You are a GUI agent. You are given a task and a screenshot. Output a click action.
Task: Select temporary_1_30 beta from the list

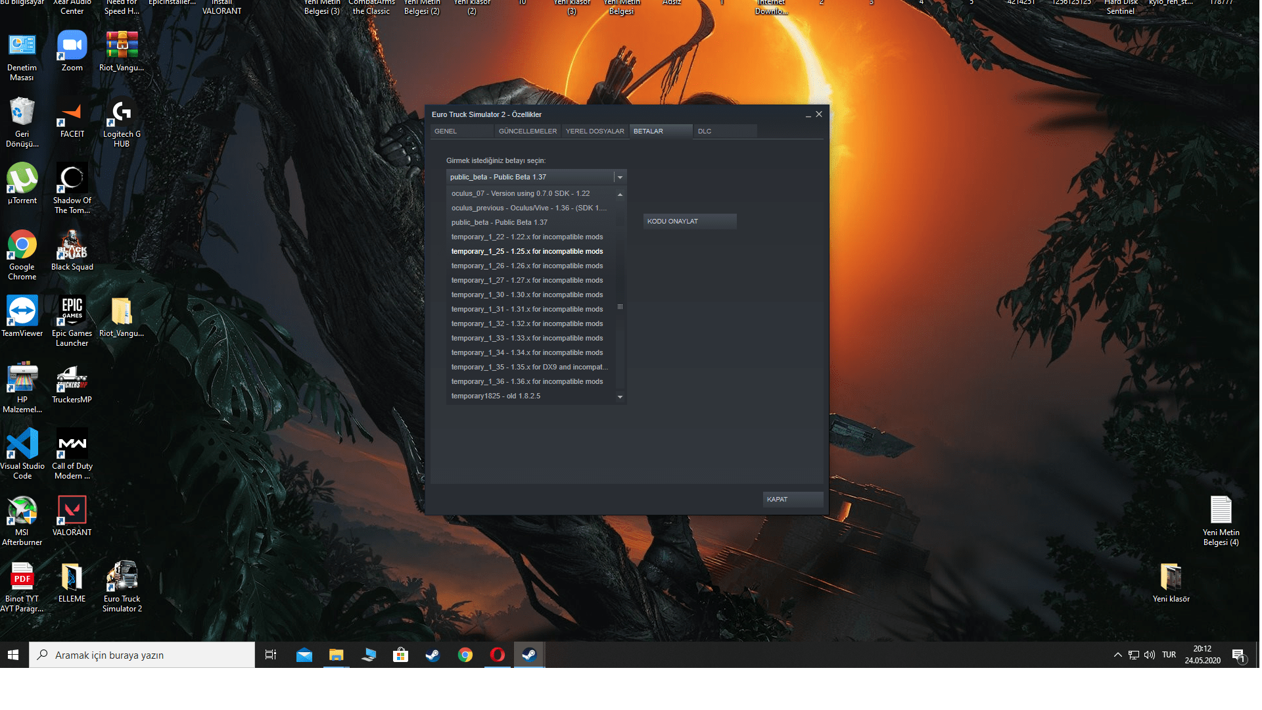(526, 295)
